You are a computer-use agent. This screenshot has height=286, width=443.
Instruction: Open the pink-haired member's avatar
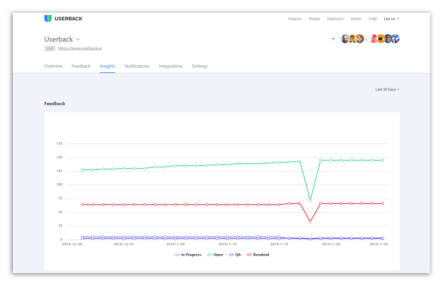coord(374,38)
